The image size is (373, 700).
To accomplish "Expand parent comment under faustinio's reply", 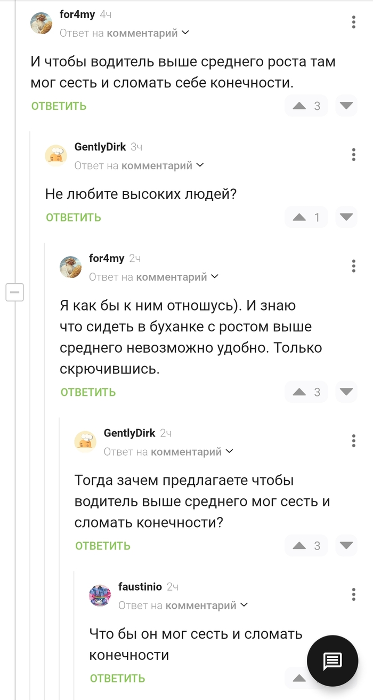I will coord(244,605).
